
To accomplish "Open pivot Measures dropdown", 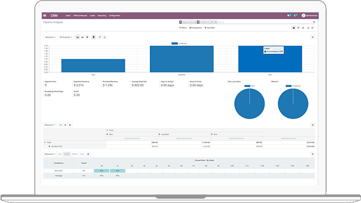I will point(50,125).
